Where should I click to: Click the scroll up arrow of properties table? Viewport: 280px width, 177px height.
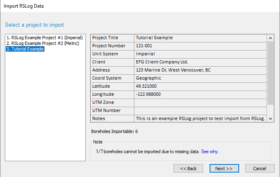(x=270, y=38)
